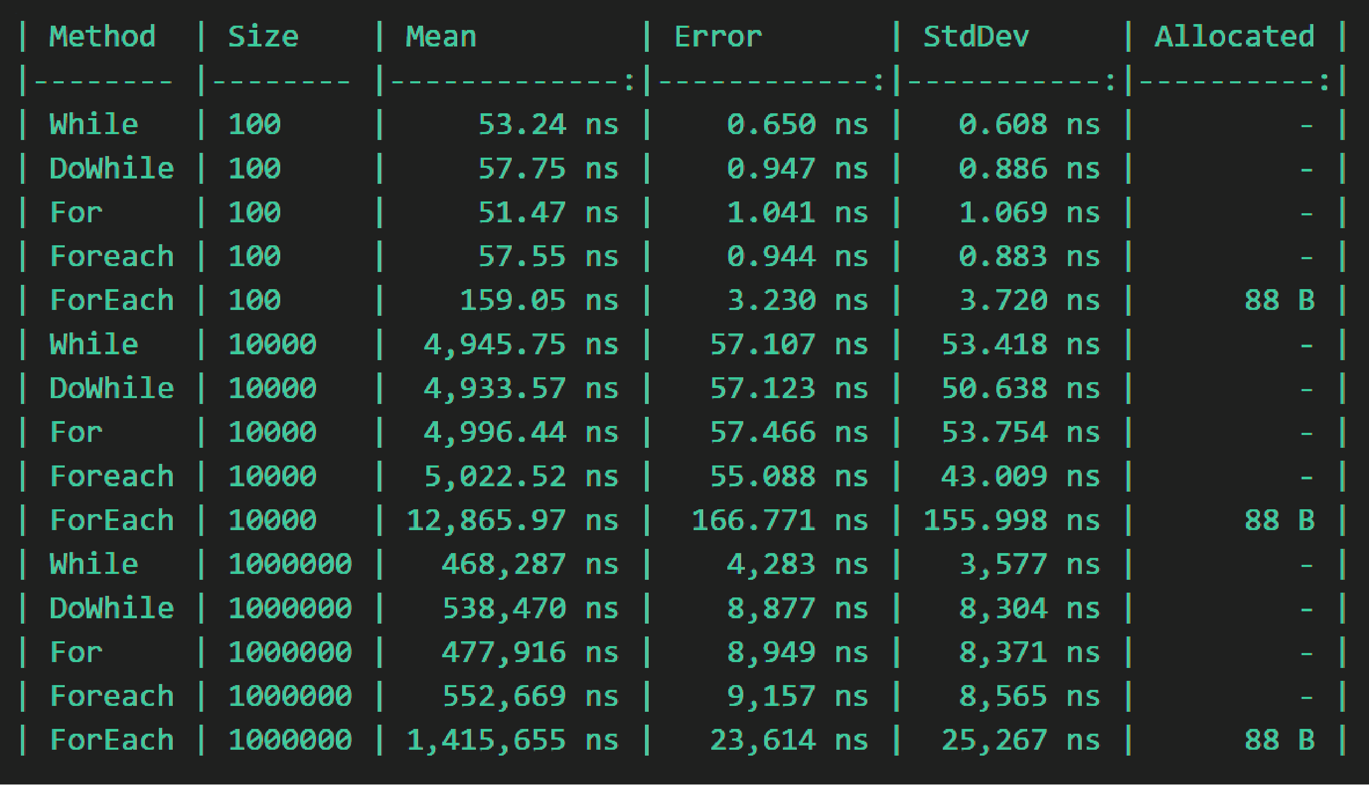
Task: Click the 1,415,655 ns mean value
Action: (x=512, y=740)
